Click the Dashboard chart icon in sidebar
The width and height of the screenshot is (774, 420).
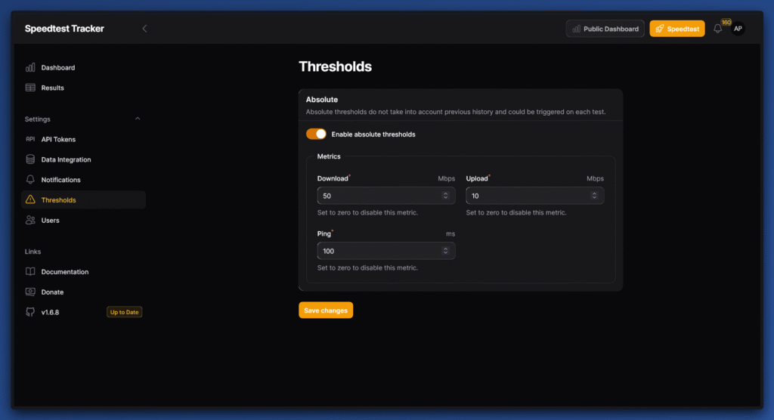pyautogui.click(x=30, y=67)
